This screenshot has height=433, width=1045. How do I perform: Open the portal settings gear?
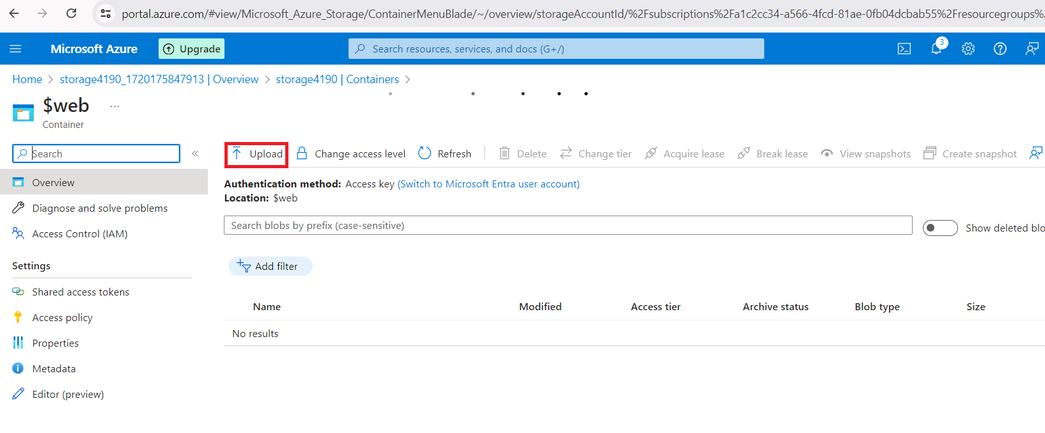(968, 49)
